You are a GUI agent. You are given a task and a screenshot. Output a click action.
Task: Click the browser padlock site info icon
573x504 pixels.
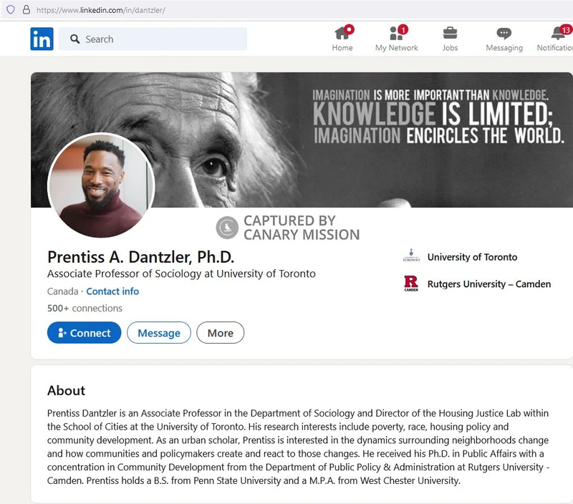point(26,9)
